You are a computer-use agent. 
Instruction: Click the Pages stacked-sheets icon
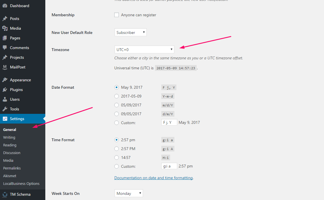5,38
